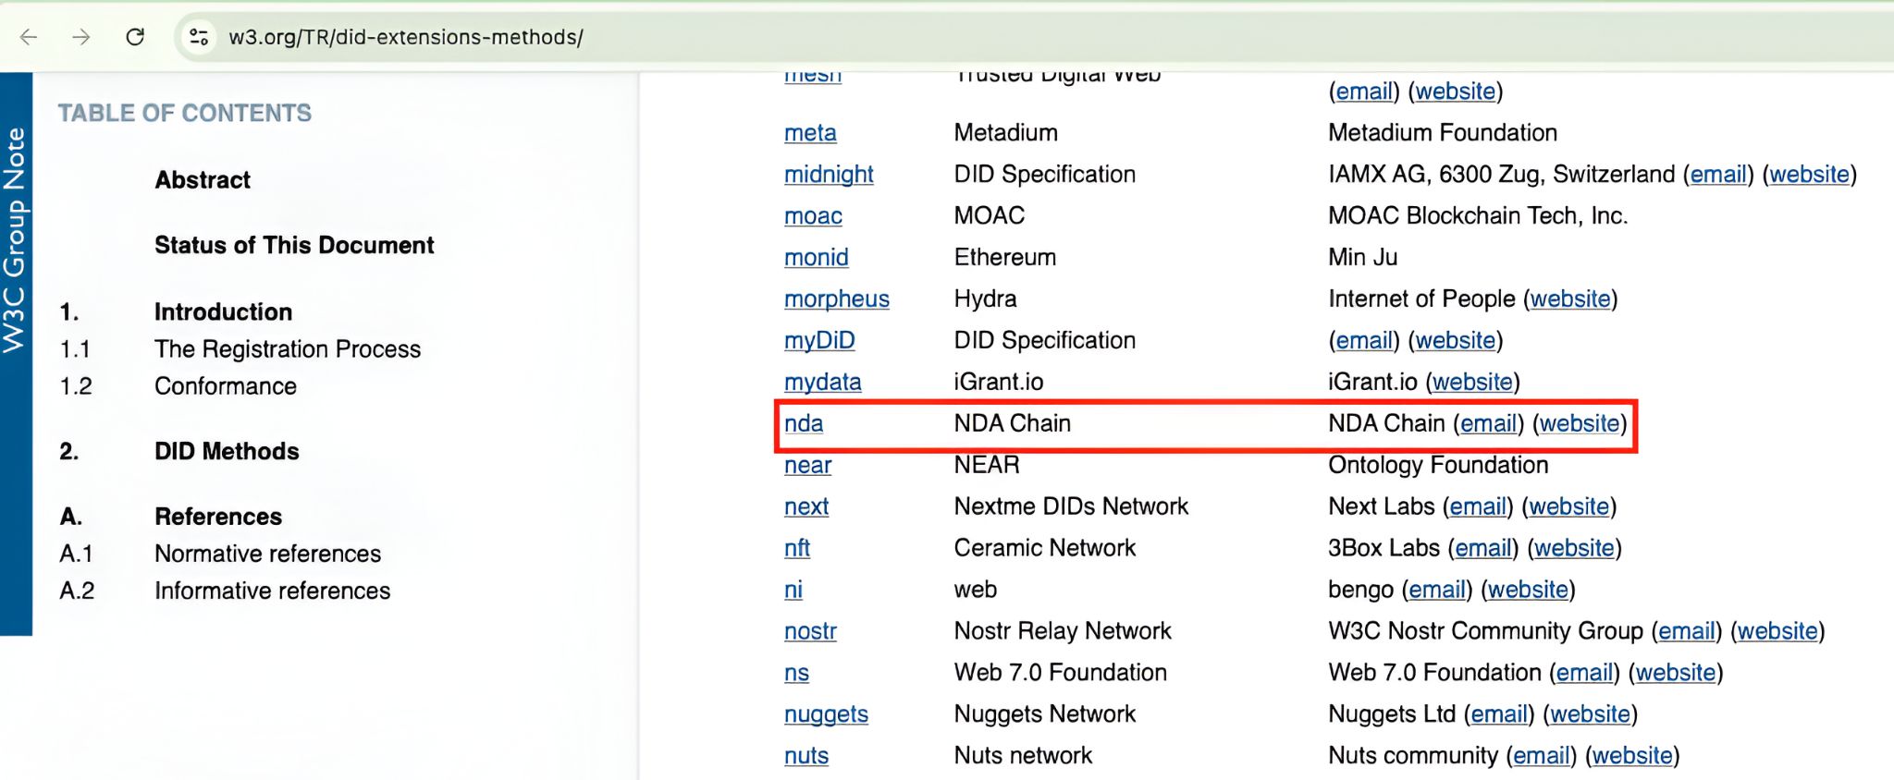Image resolution: width=1894 pixels, height=780 pixels.
Task: Open Internet of People website link
Action: click(1570, 299)
